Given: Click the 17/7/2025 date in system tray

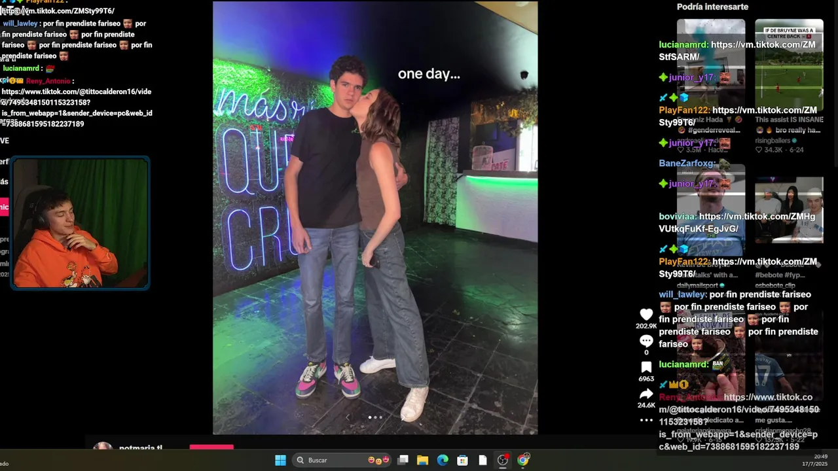Looking at the screenshot, I should coord(815,464).
